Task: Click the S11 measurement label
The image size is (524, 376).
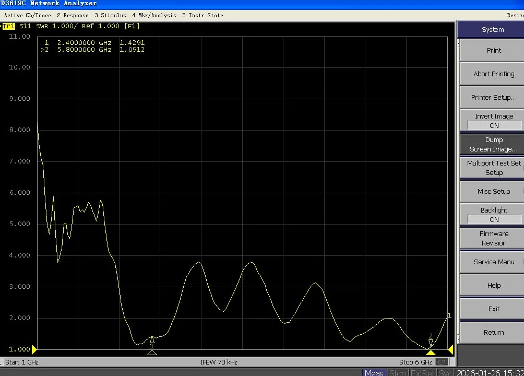Action: [x=26, y=26]
